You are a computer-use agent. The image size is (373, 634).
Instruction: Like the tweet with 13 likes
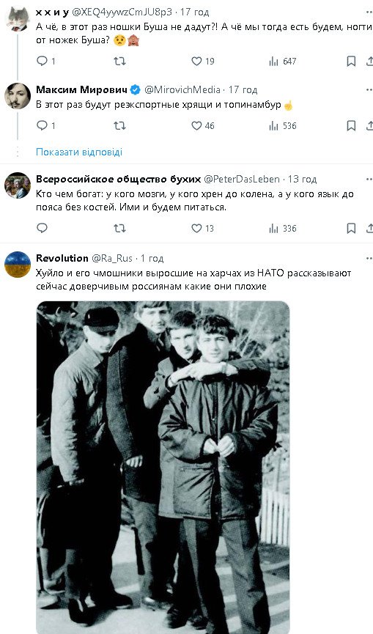202,228
